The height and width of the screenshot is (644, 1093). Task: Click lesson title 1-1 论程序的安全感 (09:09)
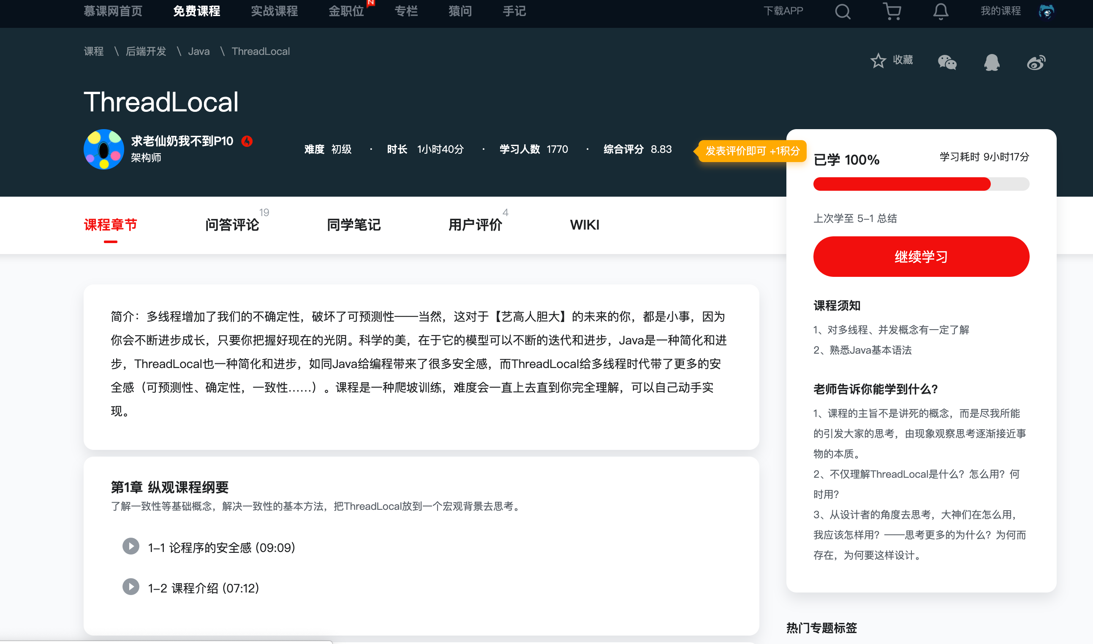pyautogui.click(x=221, y=547)
